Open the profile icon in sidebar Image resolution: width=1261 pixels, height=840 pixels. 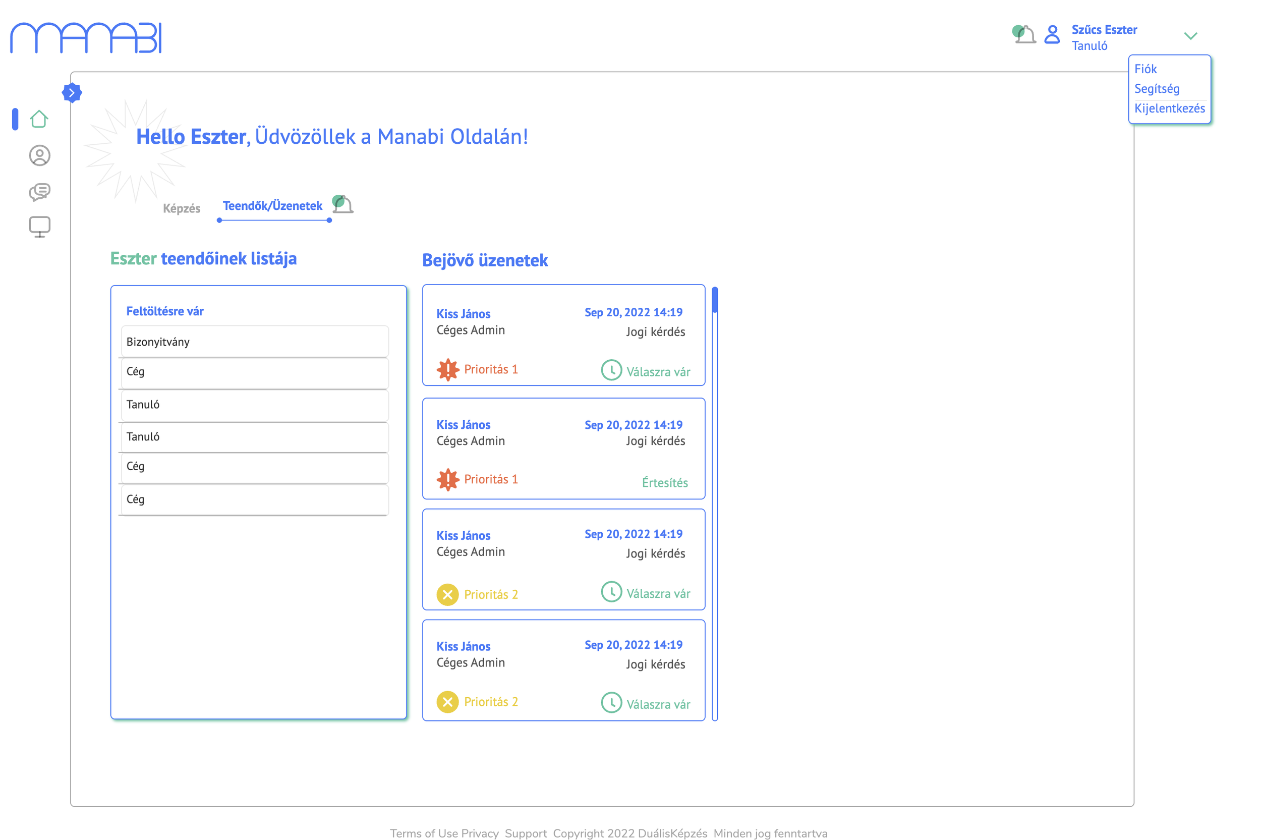click(39, 155)
